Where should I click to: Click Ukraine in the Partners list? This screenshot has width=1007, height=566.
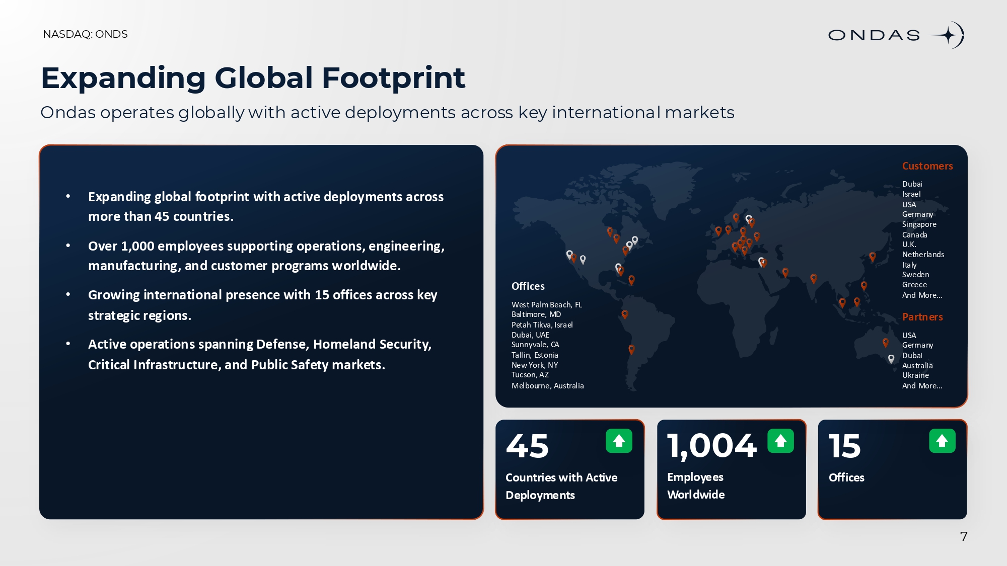pyautogui.click(x=915, y=375)
